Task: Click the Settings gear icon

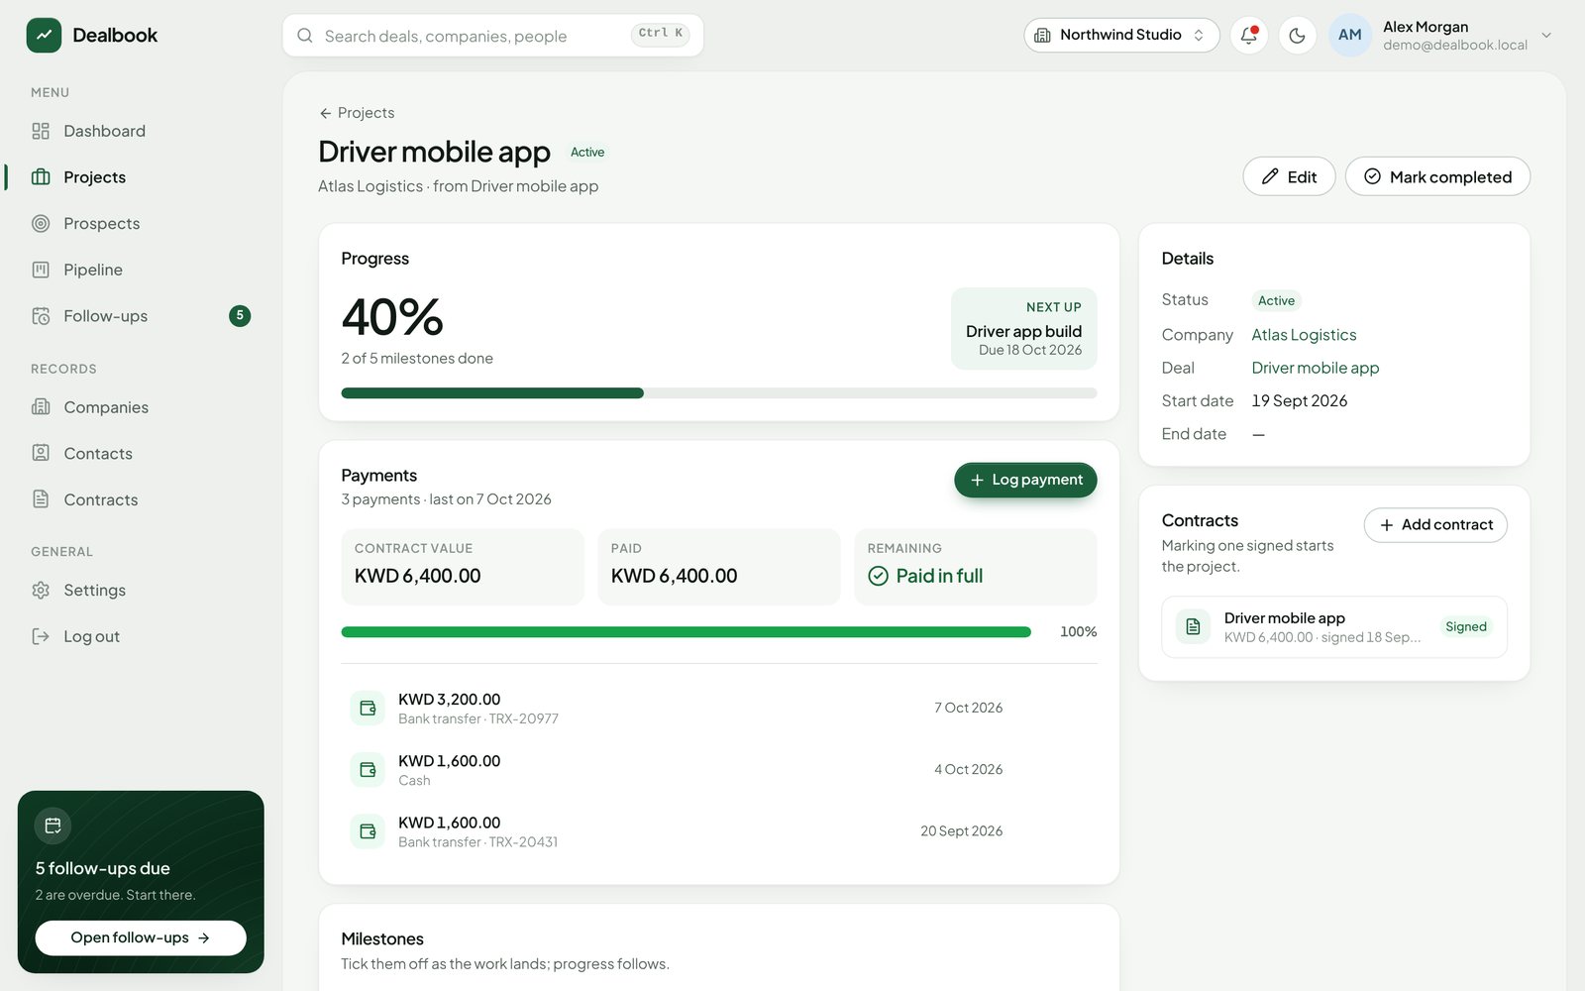Action: [41, 591]
